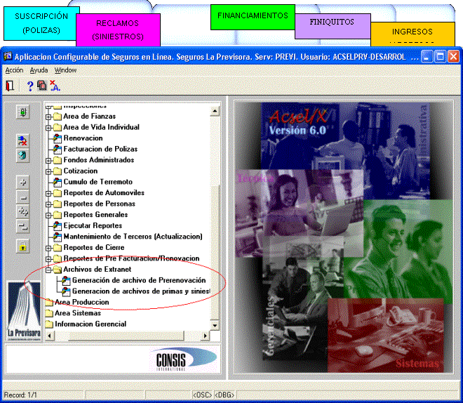Select the Reportes de Automoviles label

pyautogui.click(x=104, y=193)
